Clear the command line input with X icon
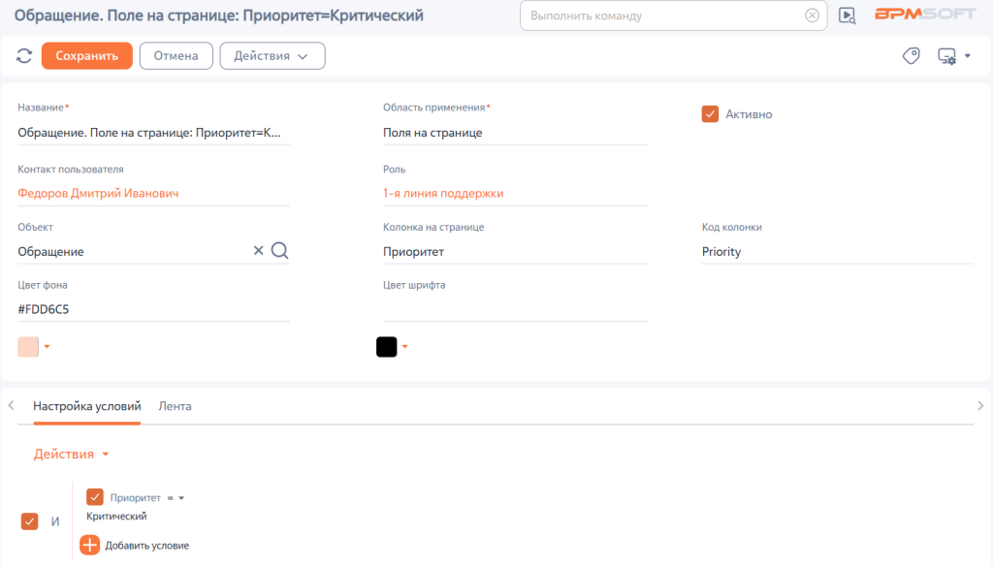The image size is (993, 566). click(x=812, y=16)
